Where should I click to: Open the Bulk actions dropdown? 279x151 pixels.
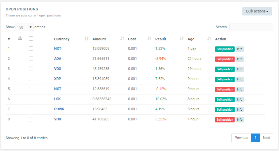pos(257,11)
